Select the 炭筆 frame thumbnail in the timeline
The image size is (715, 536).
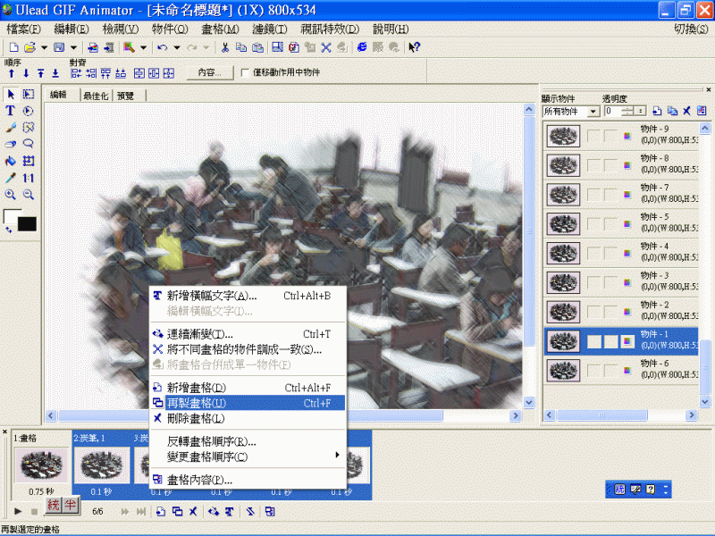[101, 465]
